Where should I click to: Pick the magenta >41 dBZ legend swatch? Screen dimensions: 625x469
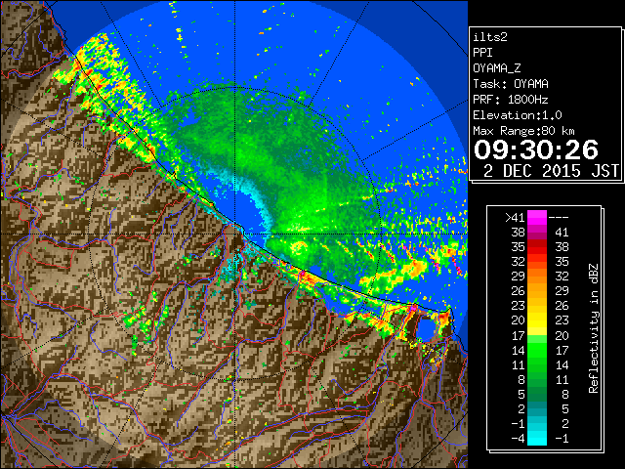(537, 217)
